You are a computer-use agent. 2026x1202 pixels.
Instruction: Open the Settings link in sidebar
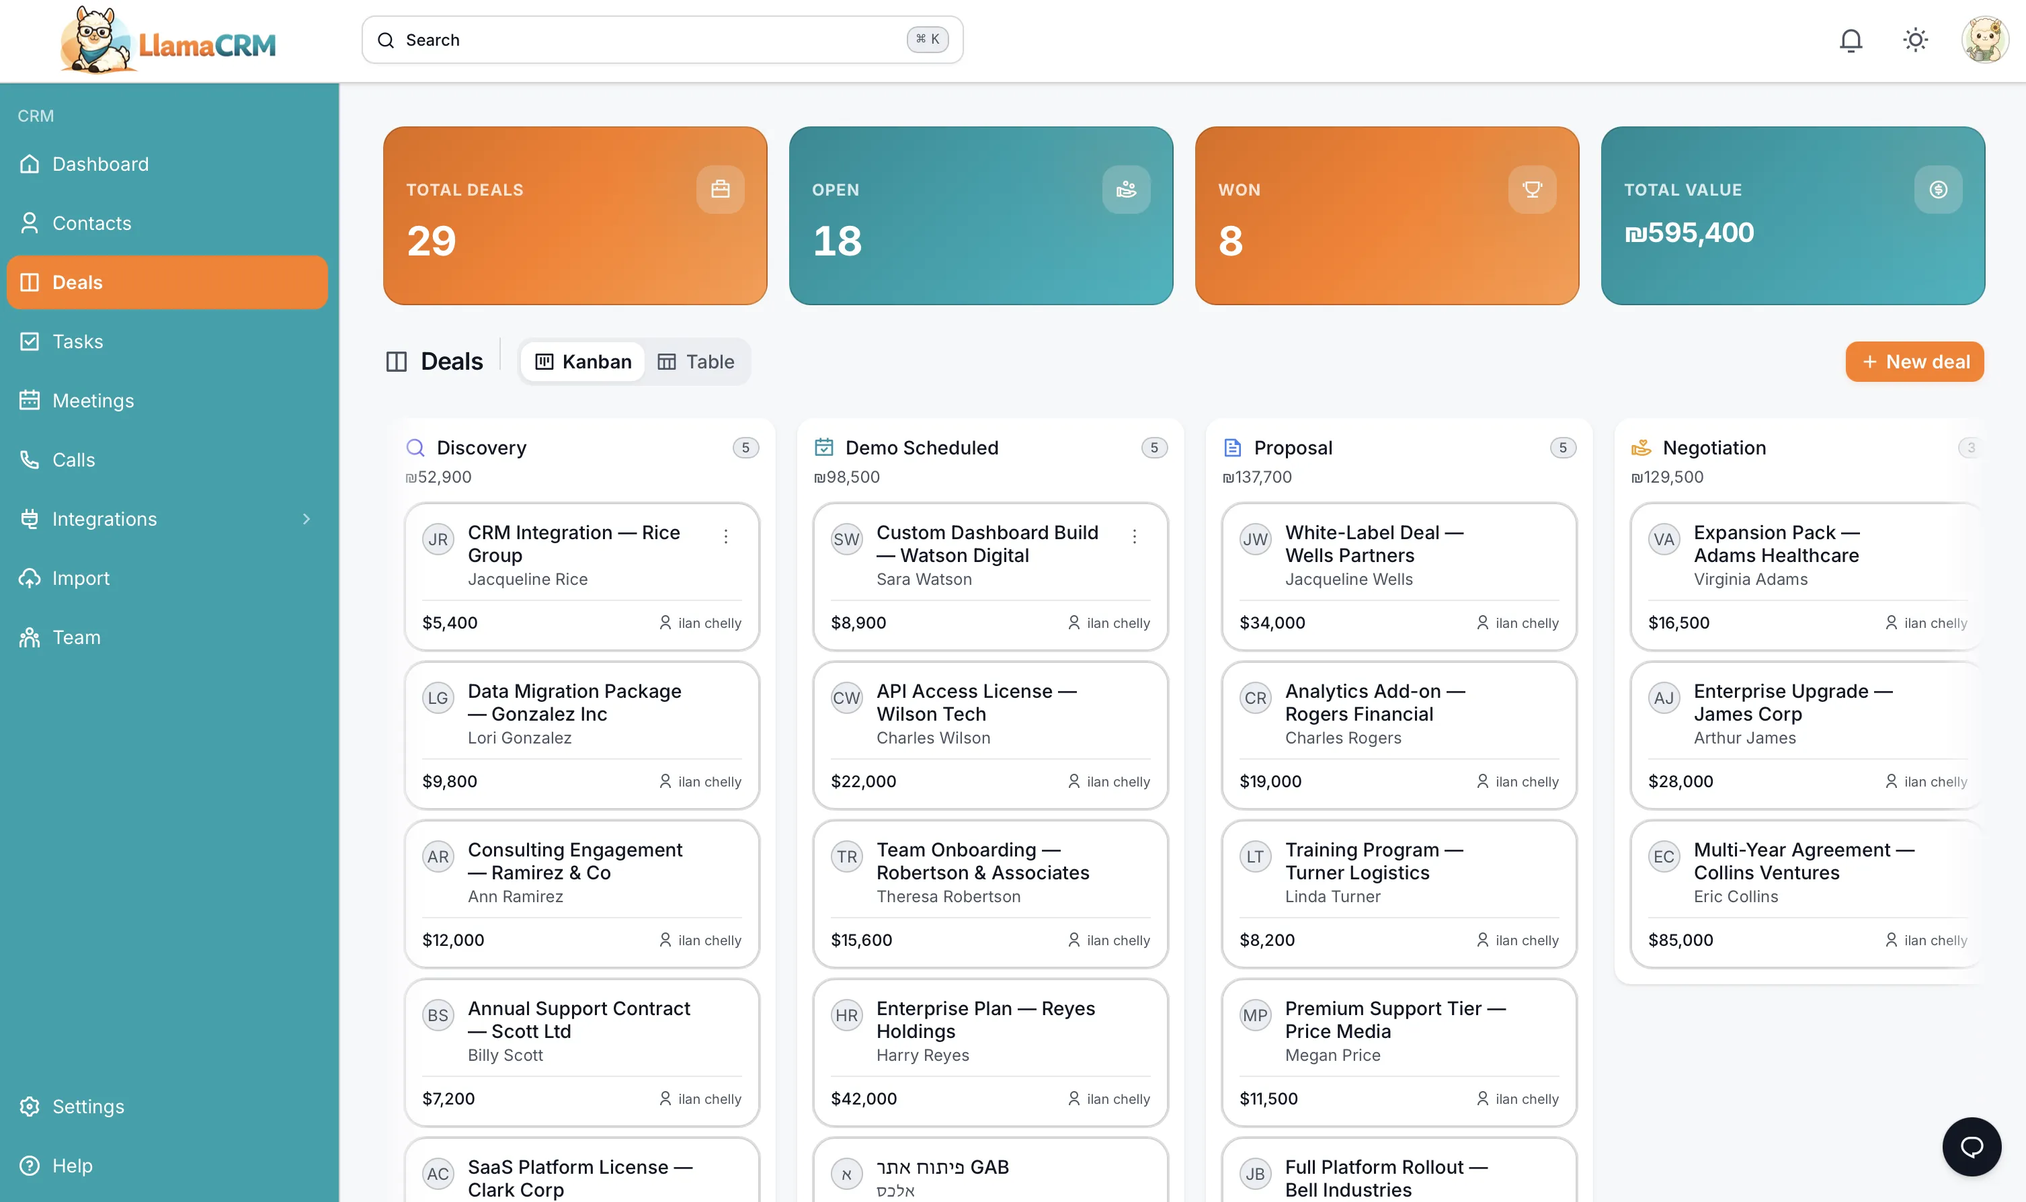pos(88,1107)
